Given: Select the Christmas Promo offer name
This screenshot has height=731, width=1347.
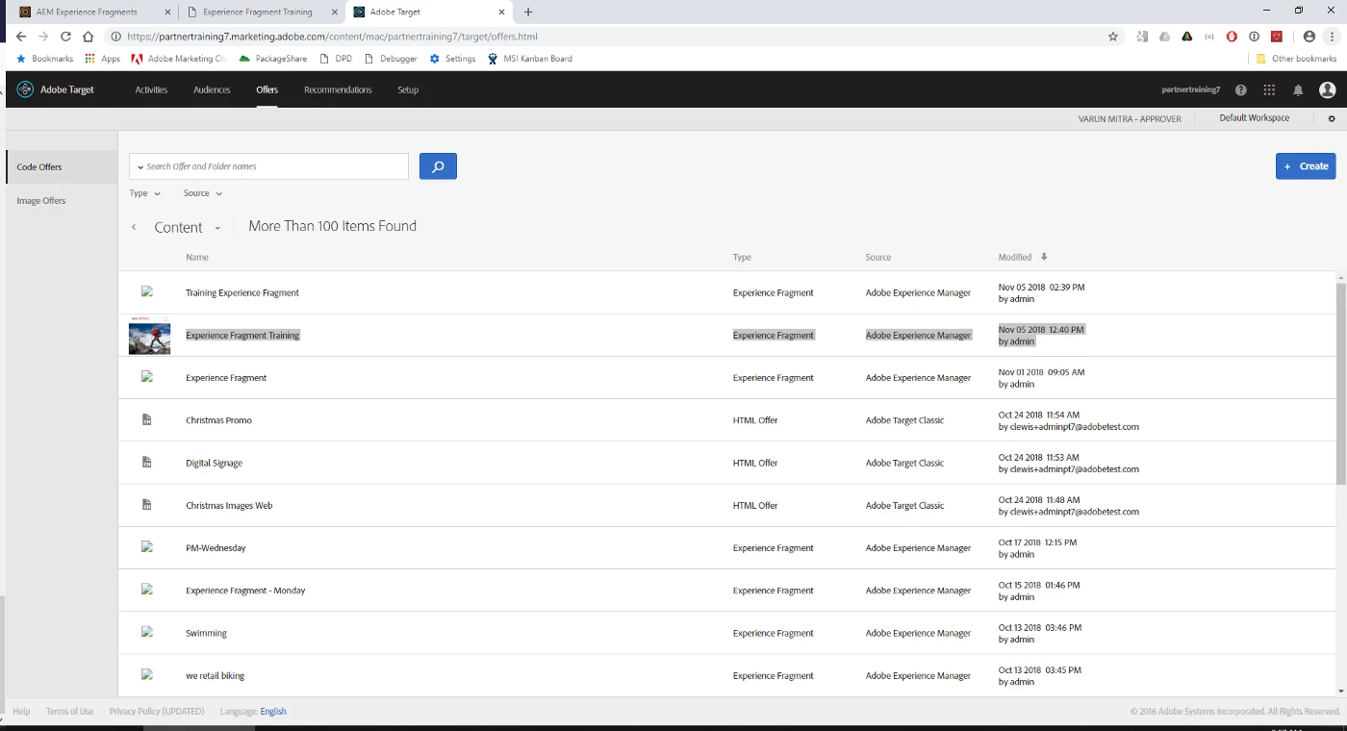Looking at the screenshot, I should coord(218,420).
